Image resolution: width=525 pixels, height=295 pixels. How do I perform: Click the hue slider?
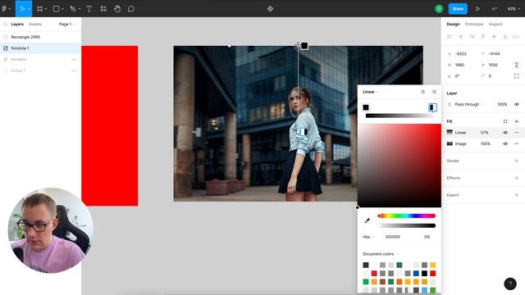407,216
